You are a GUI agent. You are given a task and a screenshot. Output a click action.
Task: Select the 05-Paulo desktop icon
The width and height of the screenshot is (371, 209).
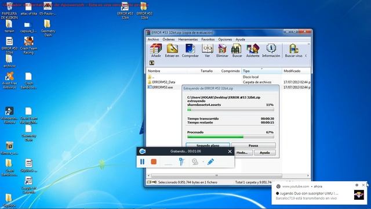click(48, 9)
